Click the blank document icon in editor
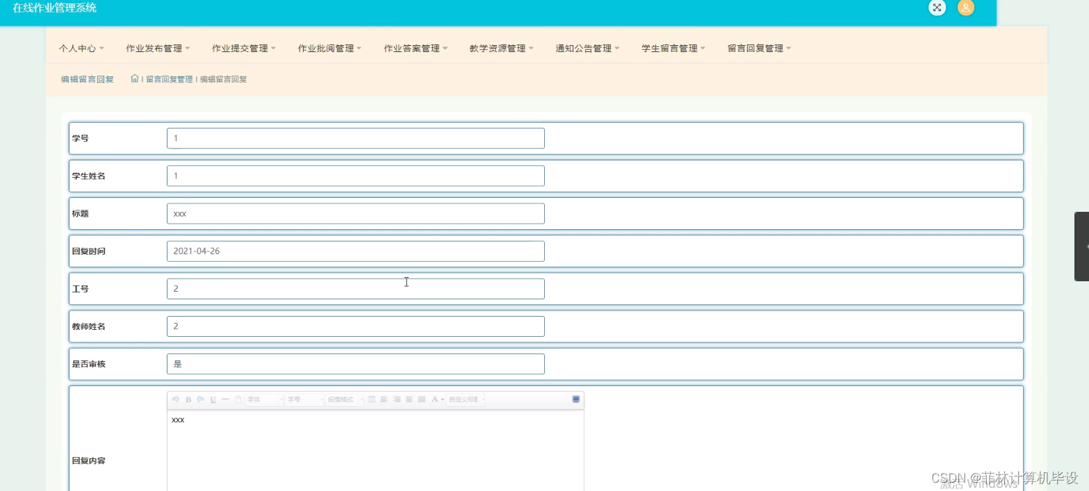 click(x=238, y=399)
